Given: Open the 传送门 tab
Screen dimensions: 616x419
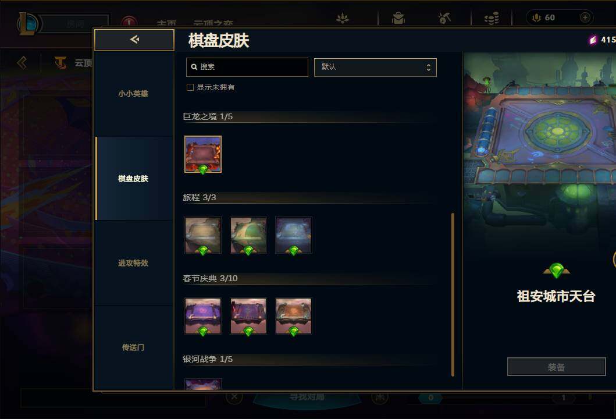Looking at the screenshot, I should (x=133, y=347).
